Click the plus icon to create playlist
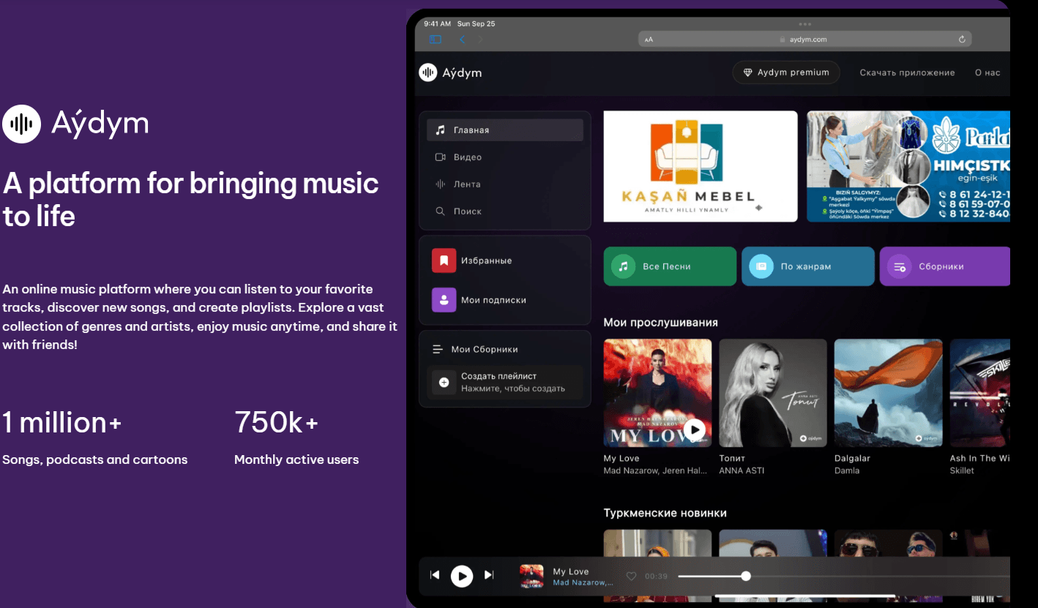This screenshot has height=608, width=1038. (444, 382)
